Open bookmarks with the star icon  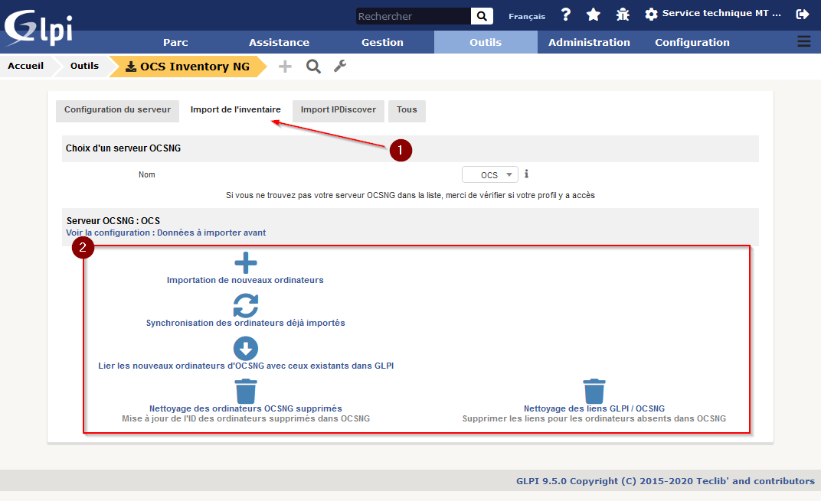(x=594, y=15)
